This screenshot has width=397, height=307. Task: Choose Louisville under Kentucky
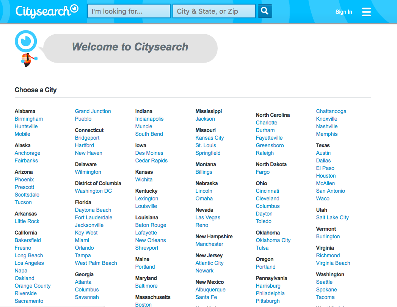[146, 206]
